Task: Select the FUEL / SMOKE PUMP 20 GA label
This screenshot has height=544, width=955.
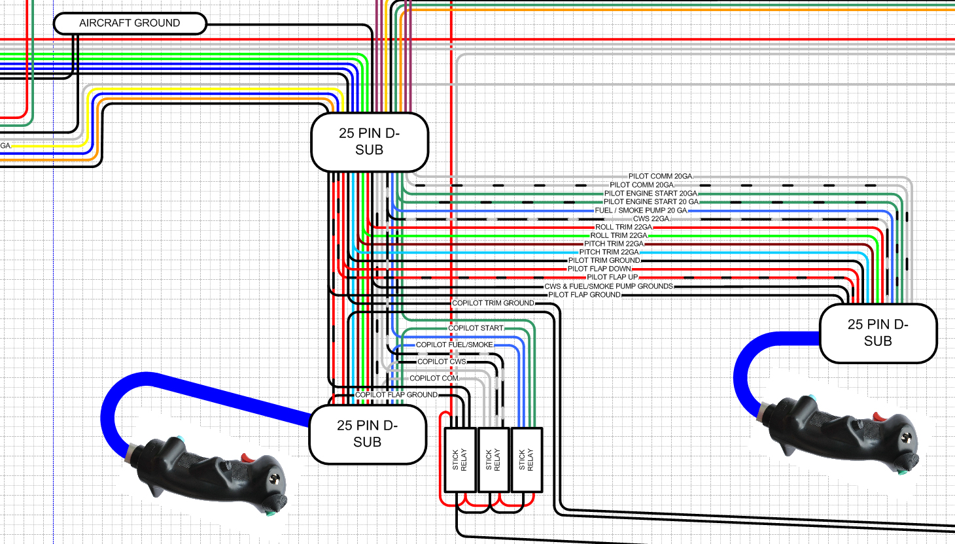Action: (x=641, y=211)
